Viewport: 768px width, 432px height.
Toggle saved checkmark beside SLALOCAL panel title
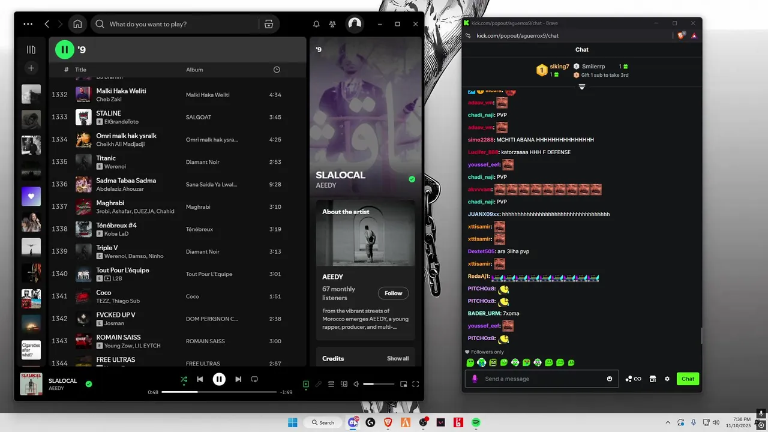(412, 179)
